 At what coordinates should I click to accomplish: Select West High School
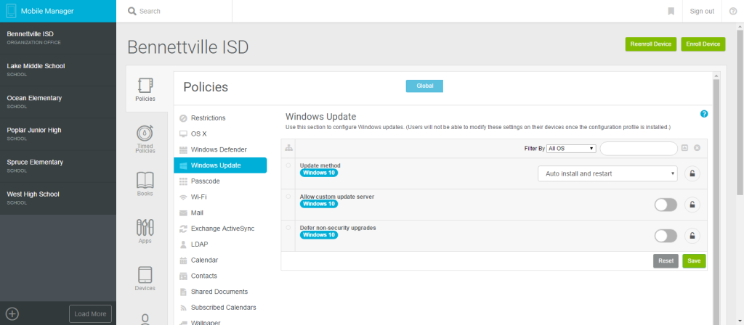point(58,198)
